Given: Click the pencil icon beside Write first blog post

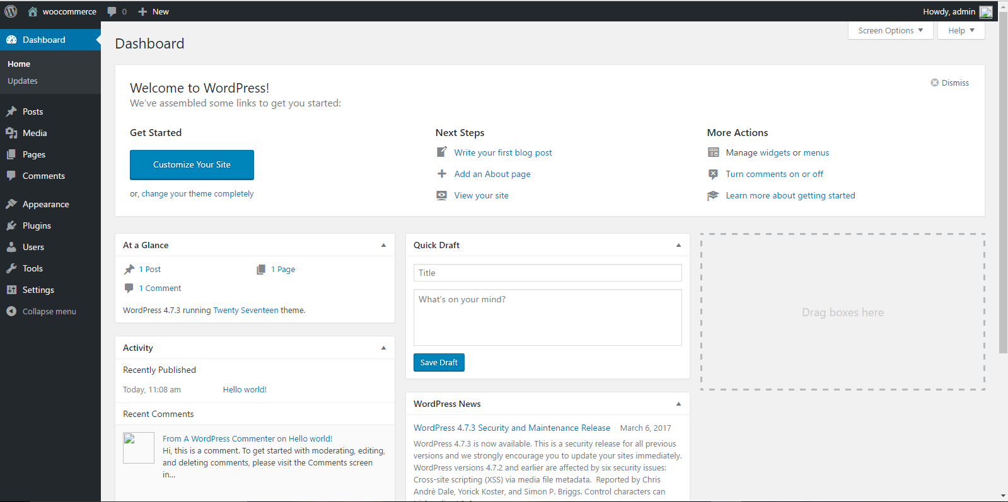Looking at the screenshot, I should point(442,152).
